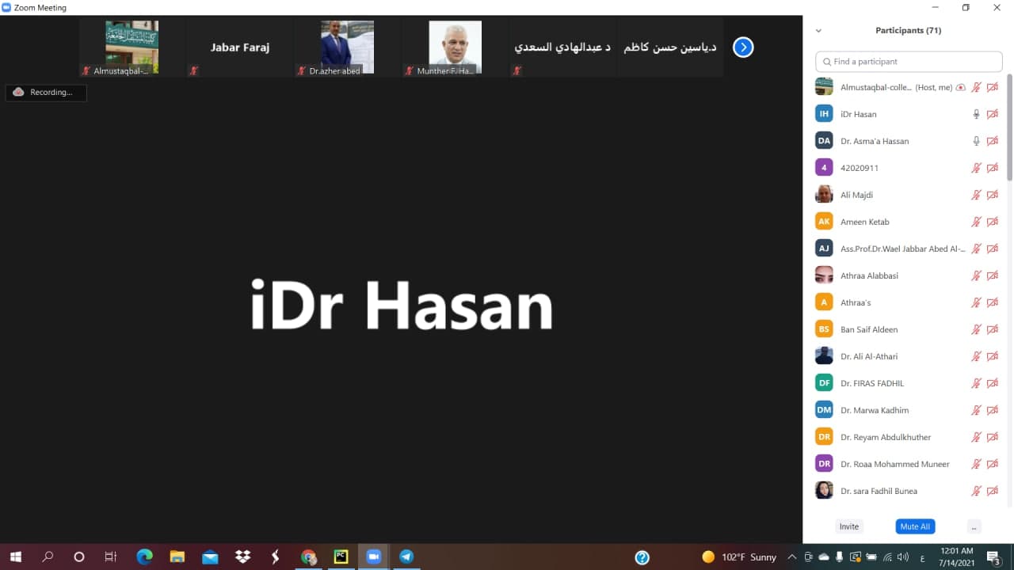Open Dropbox from the taskbar
This screenshot has width=1014, height=570.
242,557
